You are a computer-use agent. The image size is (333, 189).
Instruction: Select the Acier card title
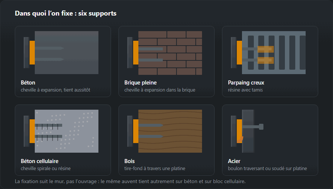(234, 161)
